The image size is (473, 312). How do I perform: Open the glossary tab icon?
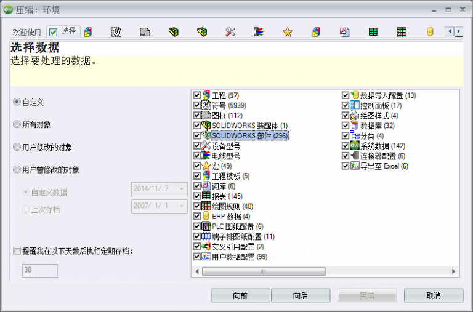[344, 32]
